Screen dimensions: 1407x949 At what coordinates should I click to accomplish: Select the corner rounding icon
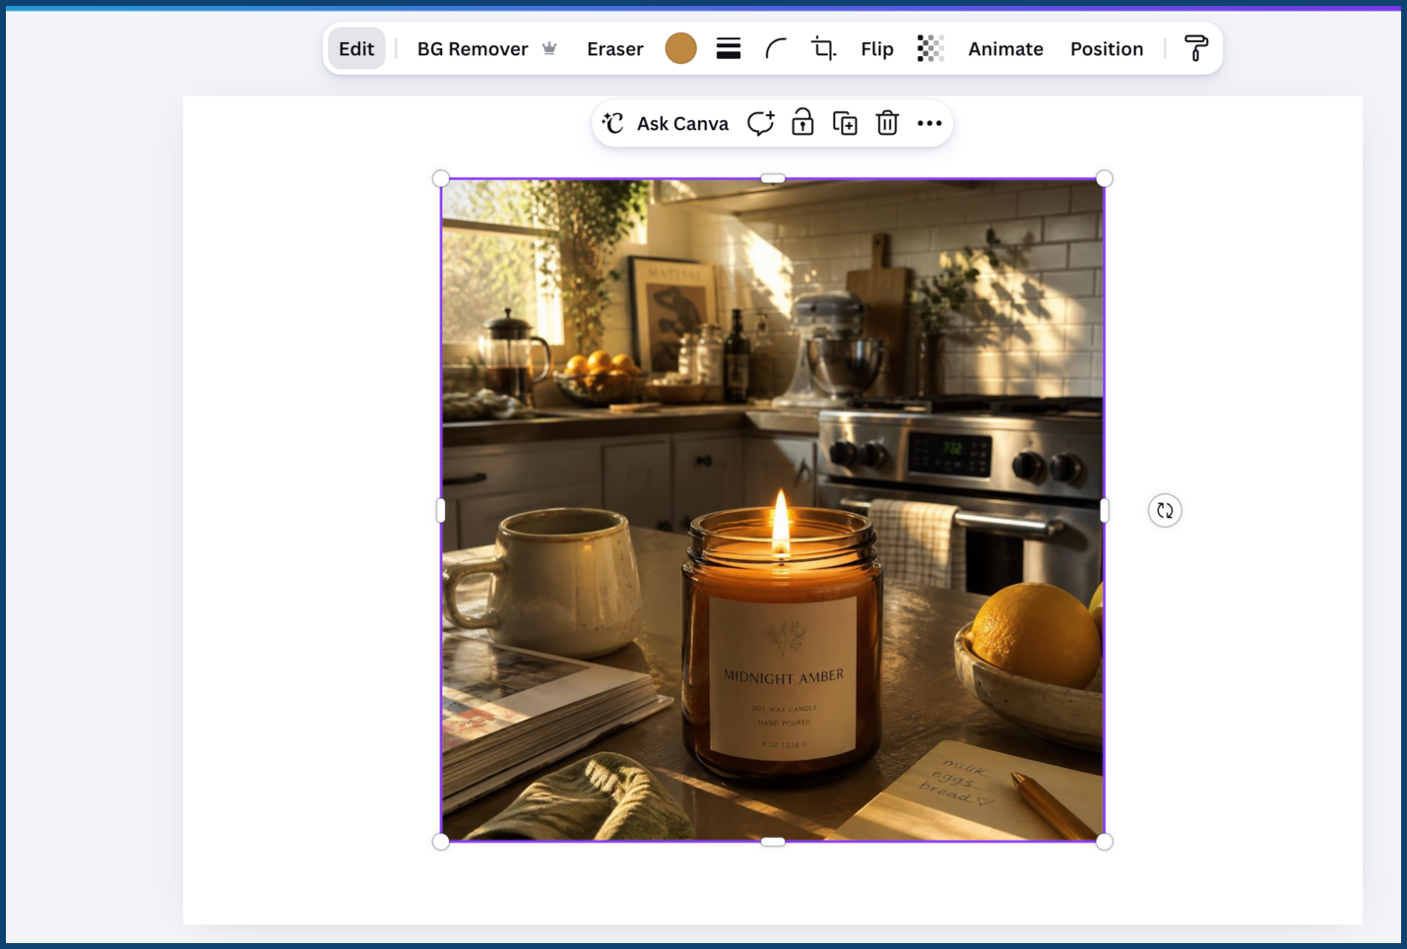coord(776,48)
